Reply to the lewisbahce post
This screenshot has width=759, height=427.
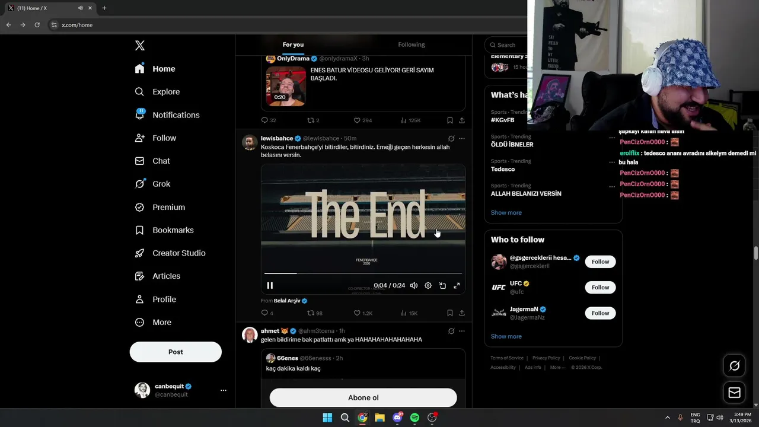[267, 313]
